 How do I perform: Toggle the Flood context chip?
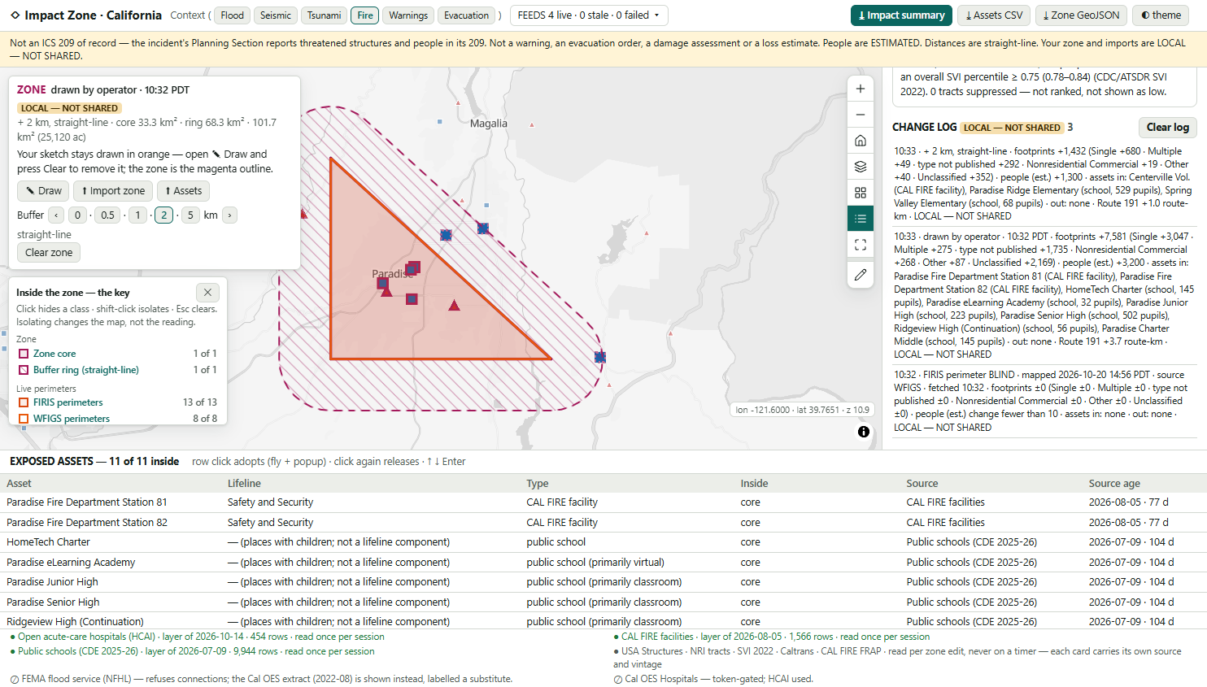click(x=232, y=15)
